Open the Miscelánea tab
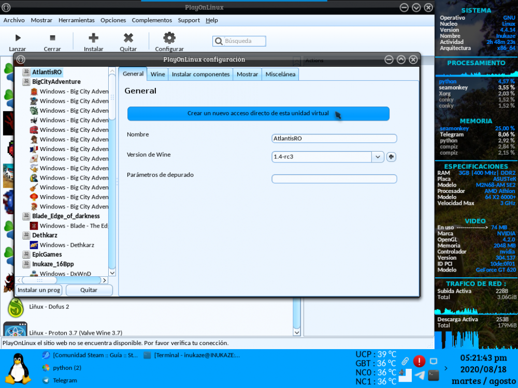 tap(280, 74)
